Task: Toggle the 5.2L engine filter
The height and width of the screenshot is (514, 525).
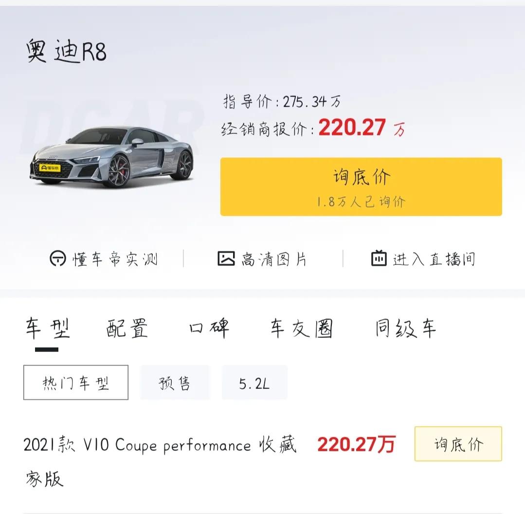Action: [x=254, y=383]
